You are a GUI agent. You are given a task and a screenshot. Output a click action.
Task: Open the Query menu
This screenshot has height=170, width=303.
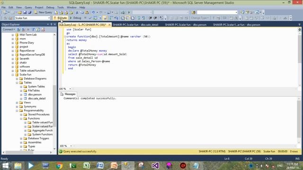point(28,8)
